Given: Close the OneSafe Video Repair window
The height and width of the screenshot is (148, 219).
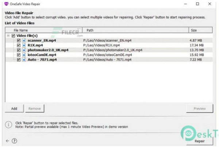Looking at the screenshot, I should coord(210,4).
